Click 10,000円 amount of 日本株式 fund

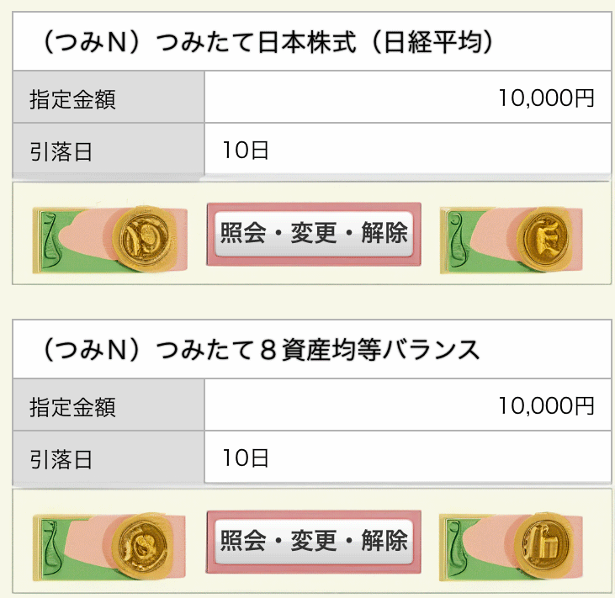(546, 98)
